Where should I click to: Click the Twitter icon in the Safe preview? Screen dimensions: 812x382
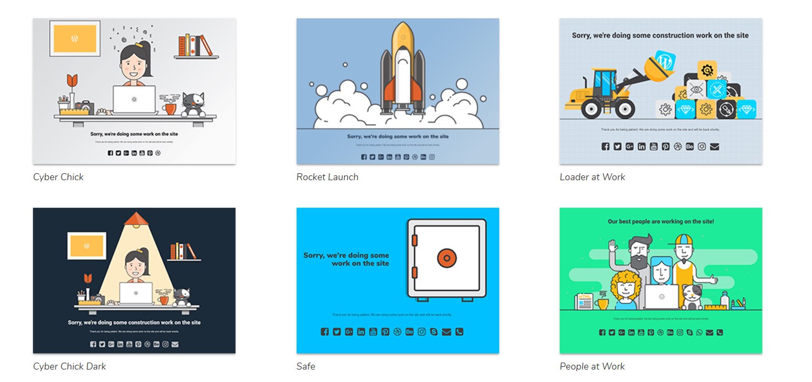coord(337,332)
